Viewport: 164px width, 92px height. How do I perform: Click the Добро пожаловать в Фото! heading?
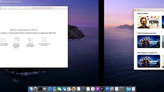pos(24,30)
